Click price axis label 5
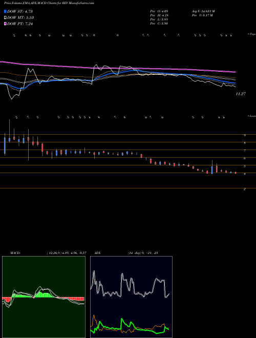The width and height of the screenshot is (256, 338). tap(245, 166)
